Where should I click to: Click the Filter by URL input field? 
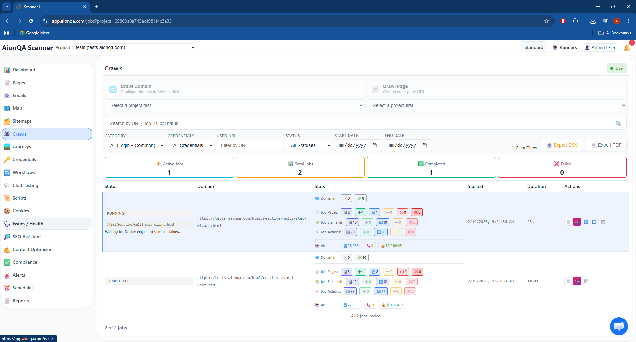click(249, 145)
